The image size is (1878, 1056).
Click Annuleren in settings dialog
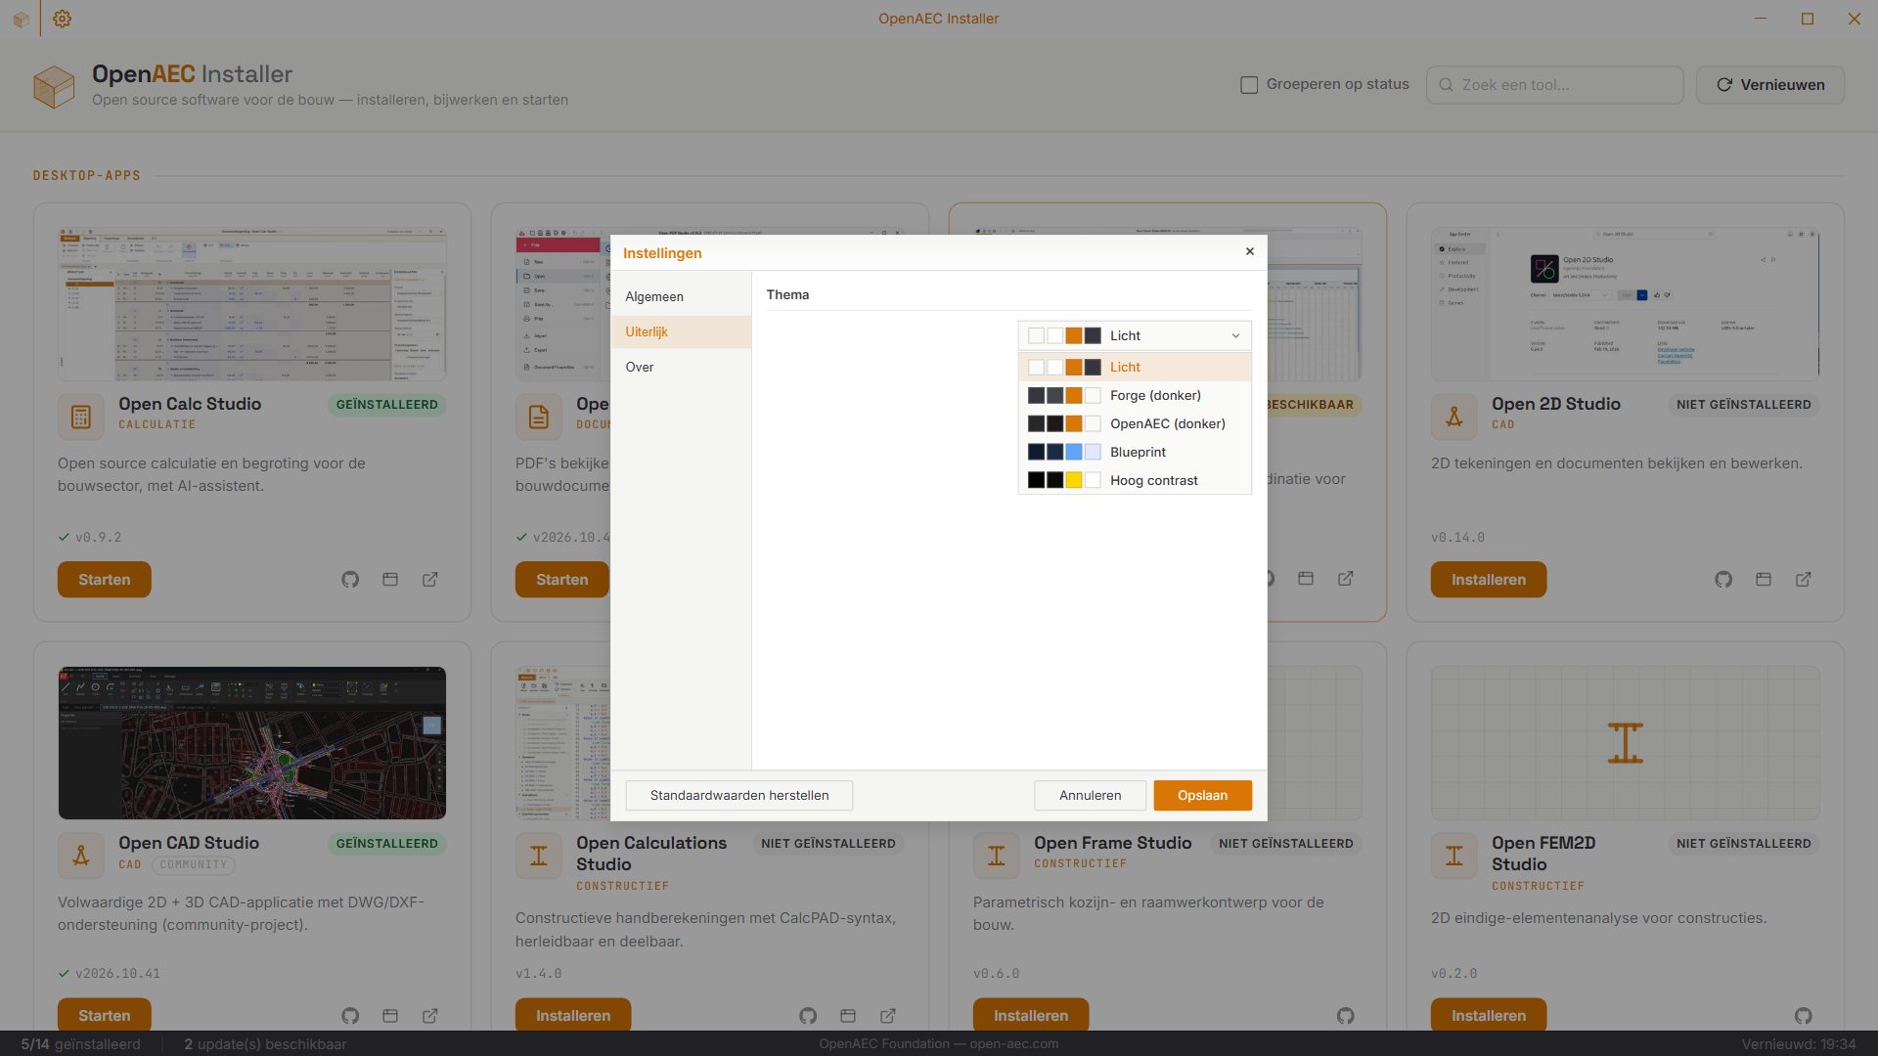pos(1090,795)
